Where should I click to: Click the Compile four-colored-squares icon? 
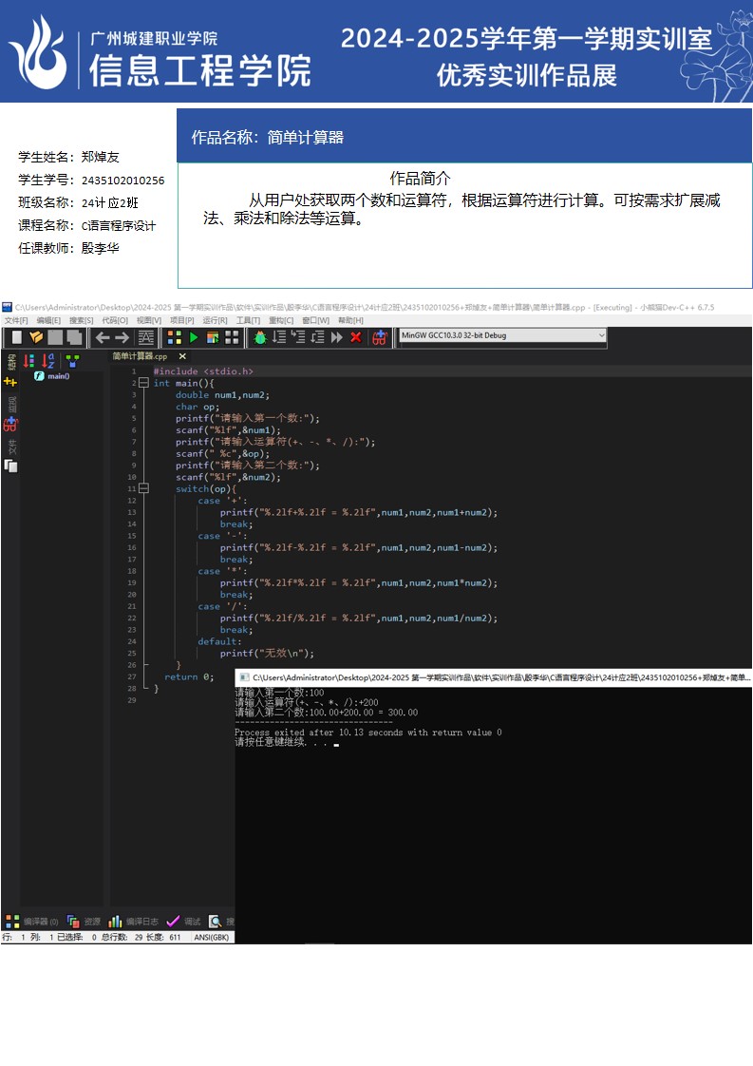pos(174,337)
